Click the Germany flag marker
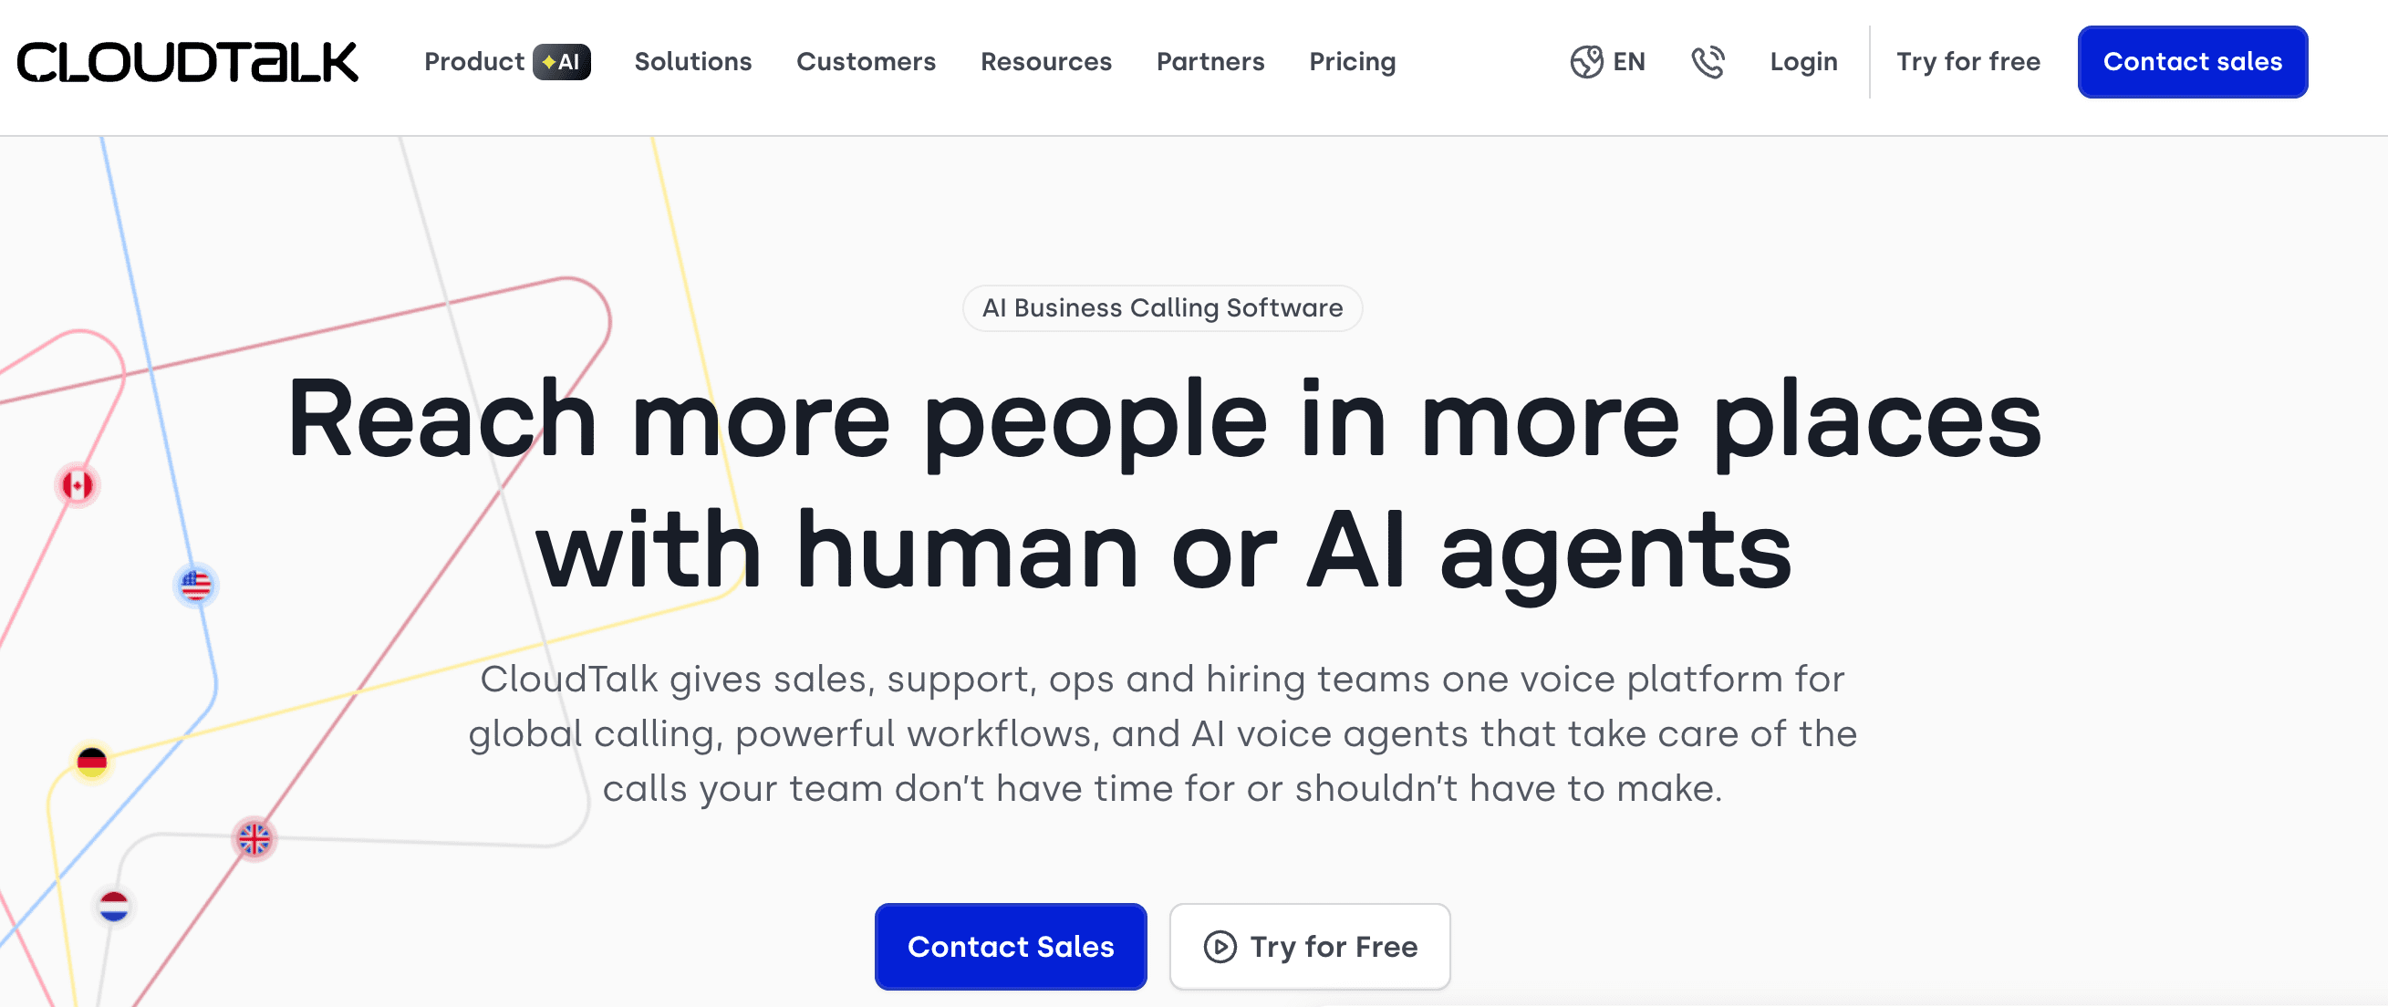This screenshot has height=1007, width=2388. point(92,763)
